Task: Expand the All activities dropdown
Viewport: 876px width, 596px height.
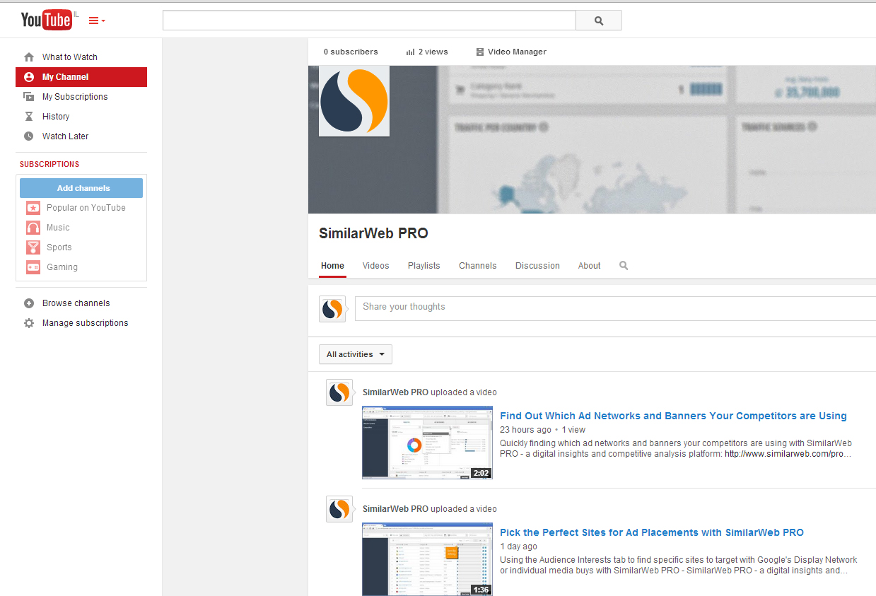Action: [x=356, y=354]
